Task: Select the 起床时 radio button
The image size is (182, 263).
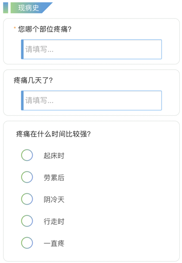Action: coord(27,155)
